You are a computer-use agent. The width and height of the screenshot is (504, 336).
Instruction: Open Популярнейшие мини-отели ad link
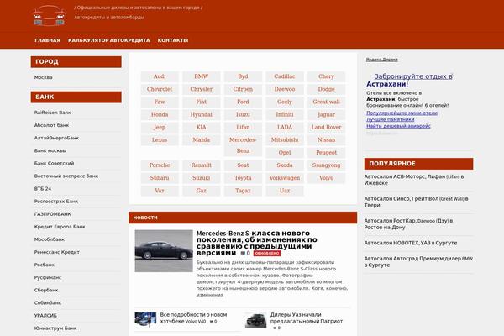point(402,113)
